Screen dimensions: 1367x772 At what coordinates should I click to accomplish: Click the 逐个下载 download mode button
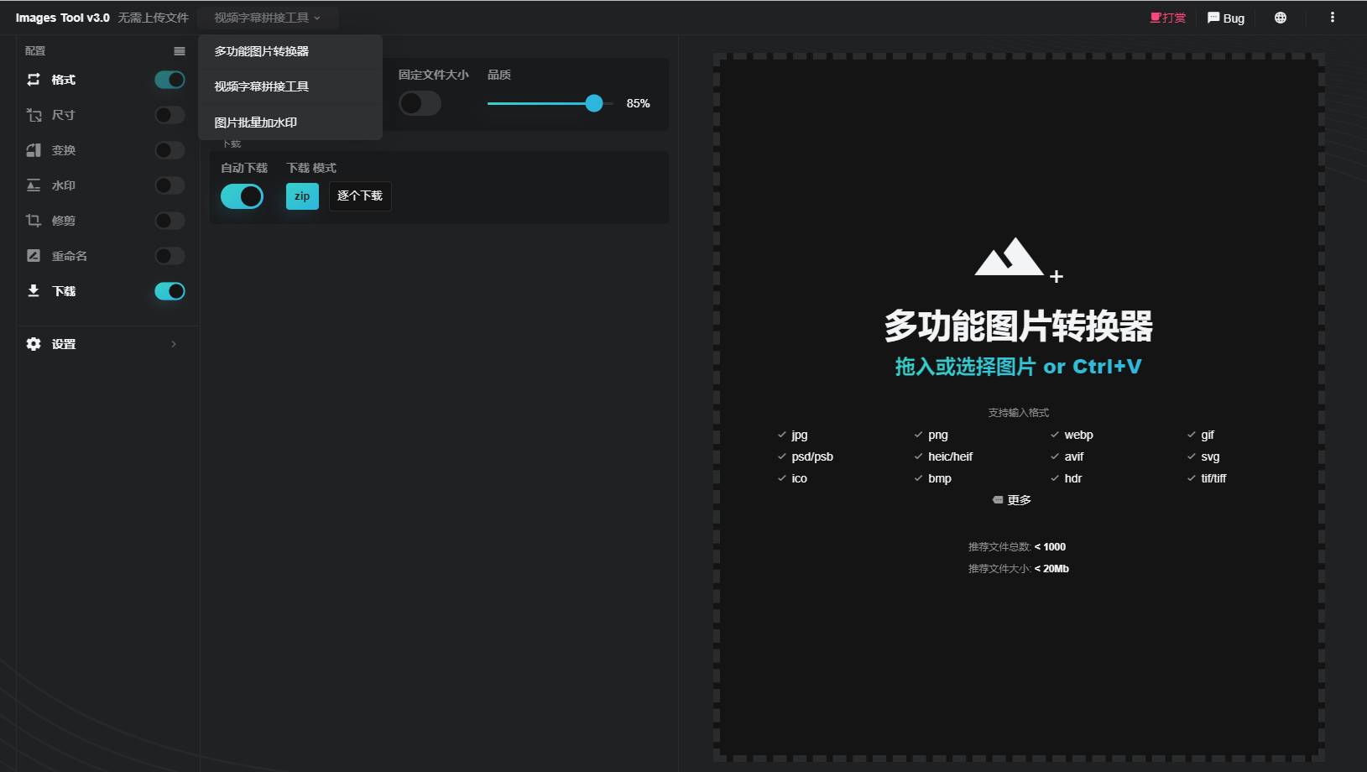360,196
